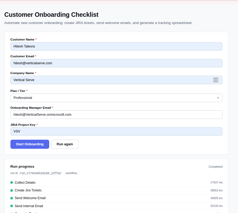Click the 38553 ms duration value
The height and width of the screenshot is (213, 238).
[x=216, y=190]
